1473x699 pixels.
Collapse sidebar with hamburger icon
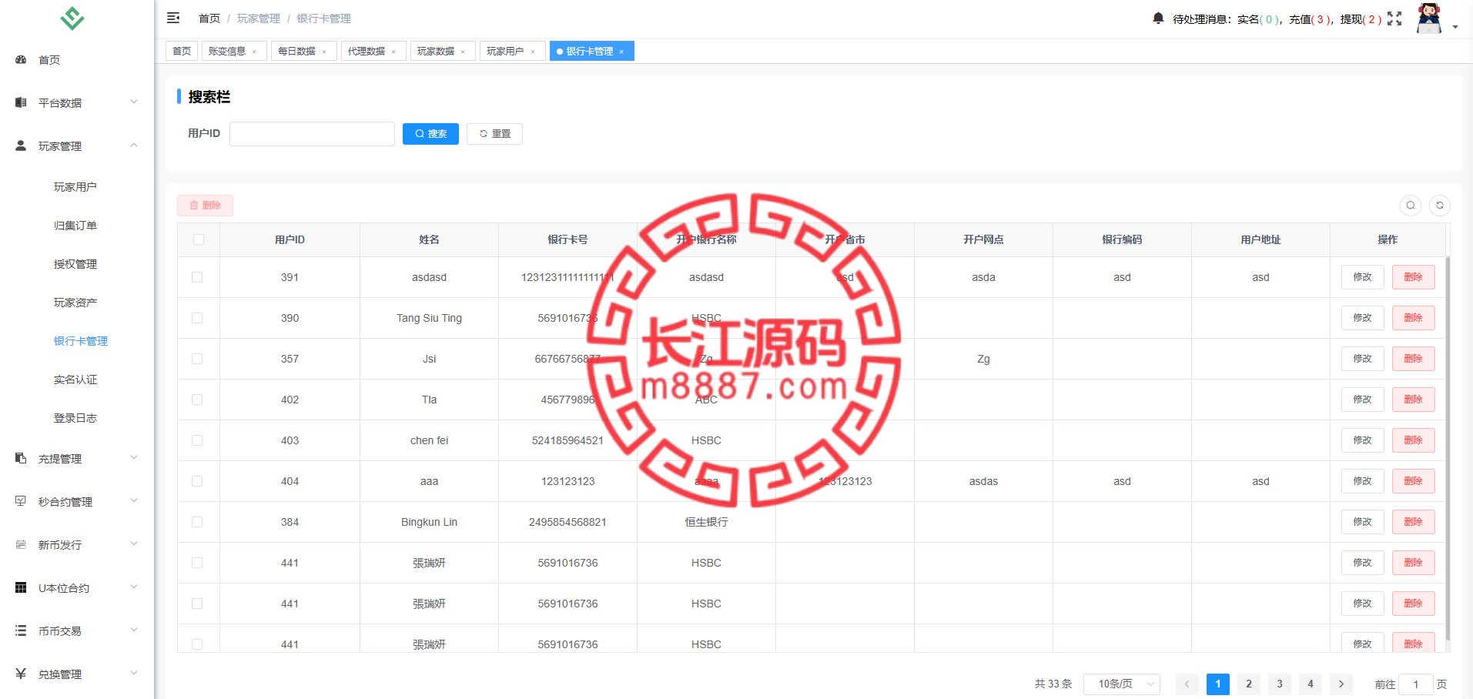tap(173, 18)
